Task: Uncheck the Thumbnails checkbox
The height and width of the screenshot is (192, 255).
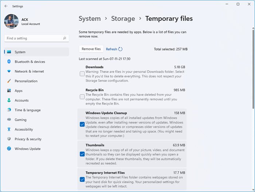Action: point(82,154)
